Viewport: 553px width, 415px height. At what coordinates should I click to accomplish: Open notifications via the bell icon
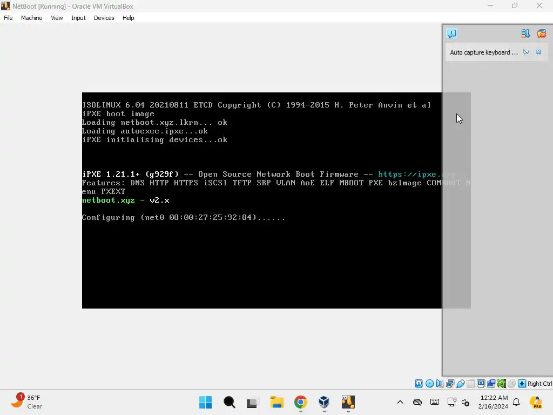coord(516,402)
